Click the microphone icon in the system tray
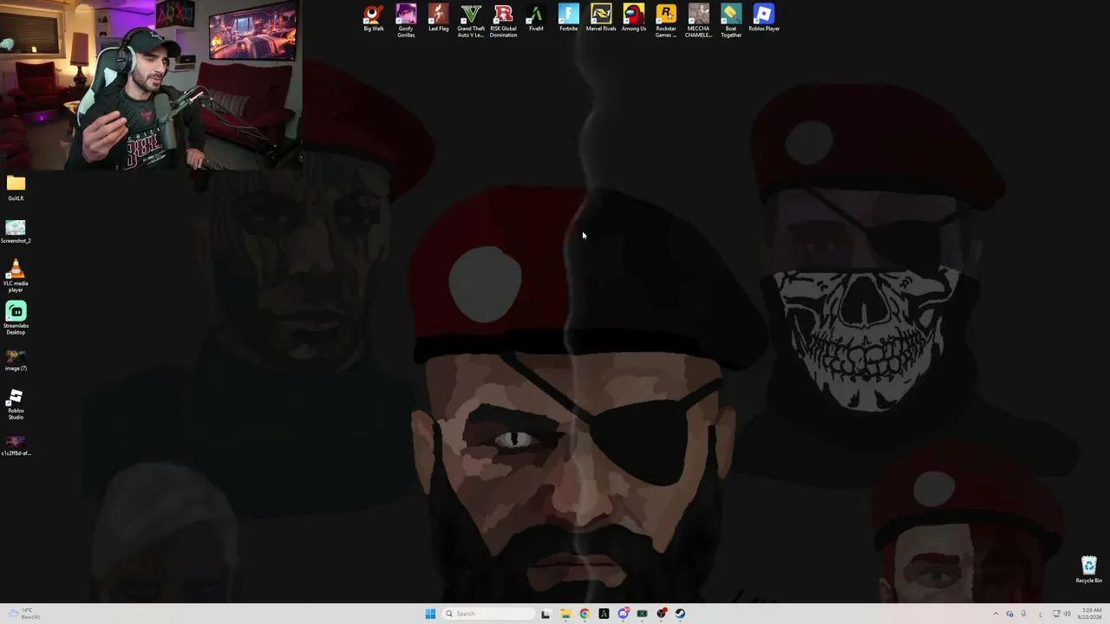This screenshot has height=624, width=1110. click(1024, 614)
